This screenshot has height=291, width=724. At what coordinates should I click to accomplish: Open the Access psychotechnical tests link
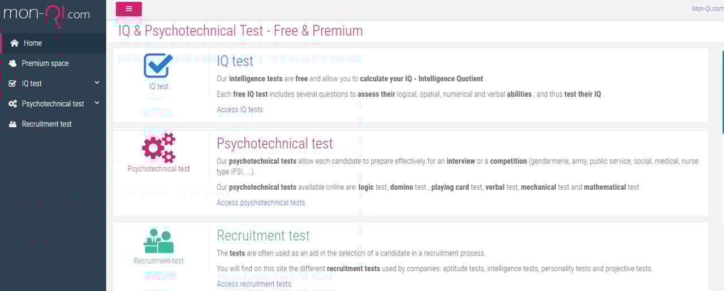point(261,202)
